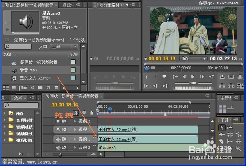The height and width of the screenshot is (166, 246).
Task: Step back one frame in program monitor
Action: (184, 77)
